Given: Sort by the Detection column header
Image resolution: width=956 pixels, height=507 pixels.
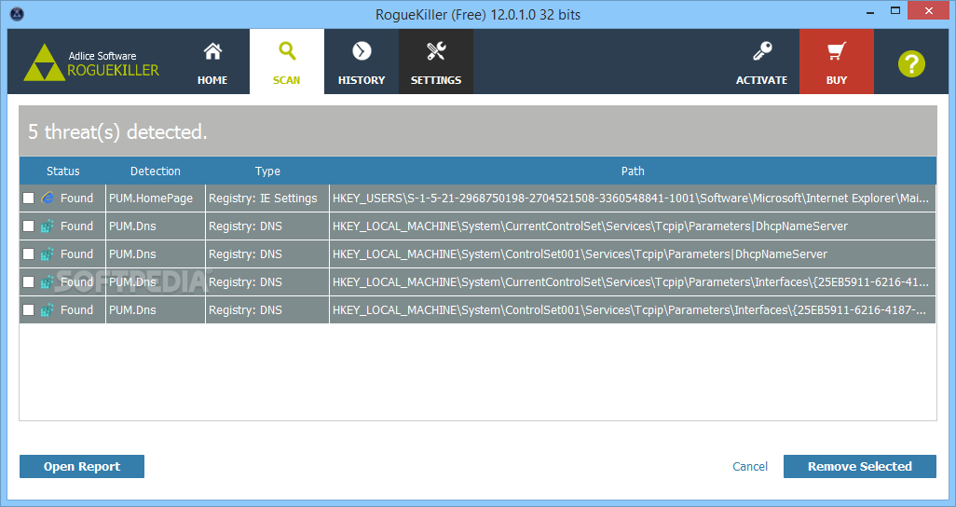Looking at the screenshot, I should pyautogui.click(x=156, y=171).
